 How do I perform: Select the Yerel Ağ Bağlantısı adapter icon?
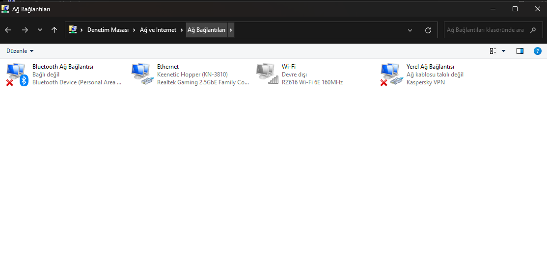pyautogui.click(x=392, y=75)
